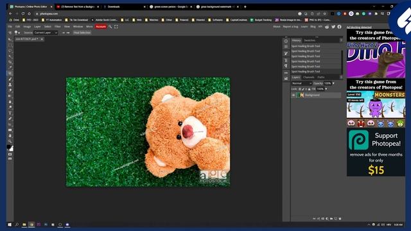
Task: Open the Info panel side icon
Action: click(286, 41)
